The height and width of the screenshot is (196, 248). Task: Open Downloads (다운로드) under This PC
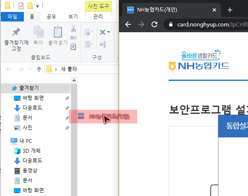point(32,161)
